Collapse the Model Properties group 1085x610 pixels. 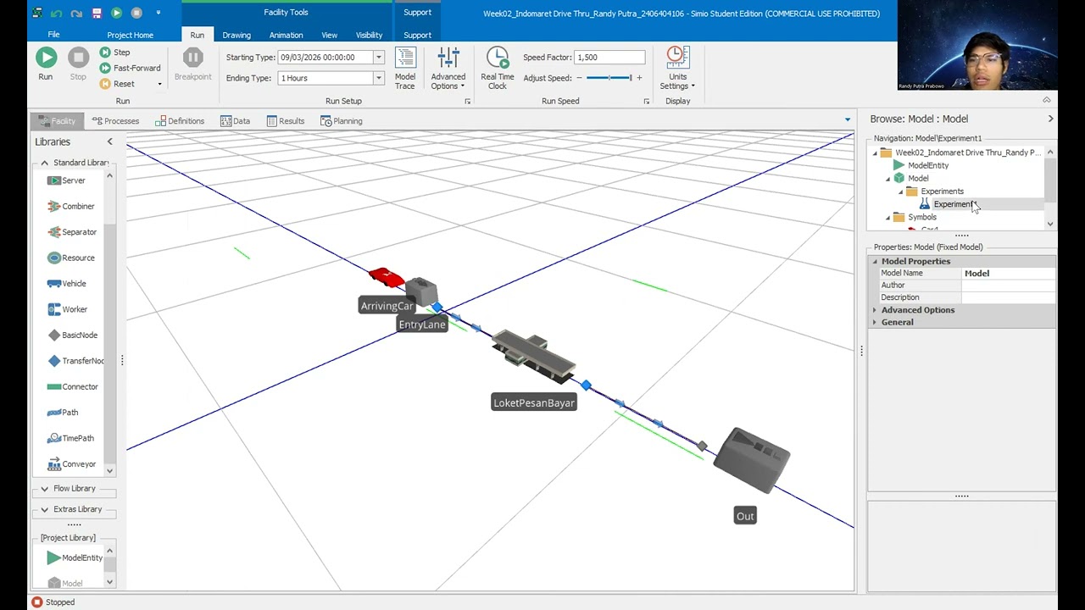[x=875, y=262]
